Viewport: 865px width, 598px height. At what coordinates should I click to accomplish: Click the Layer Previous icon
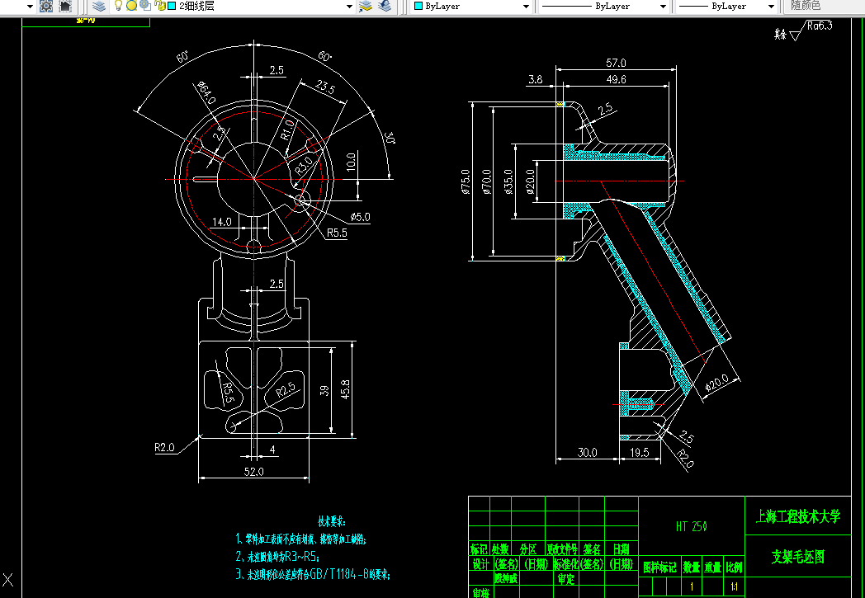coord(385,6)
